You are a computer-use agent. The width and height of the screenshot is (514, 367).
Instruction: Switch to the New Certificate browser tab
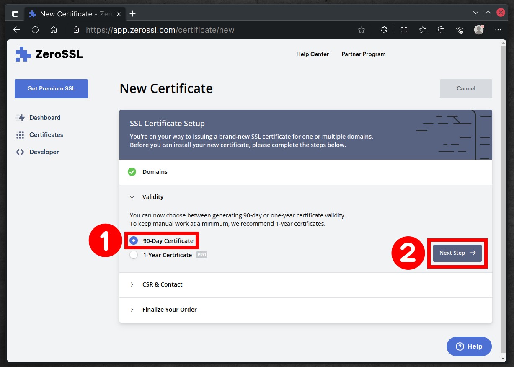pyautogui.click(x=75, y=14)
